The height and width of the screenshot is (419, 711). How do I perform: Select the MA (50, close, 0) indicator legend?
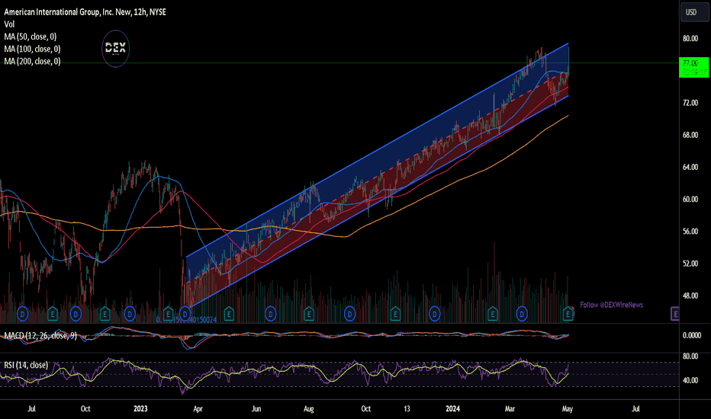tap(31, 37)
